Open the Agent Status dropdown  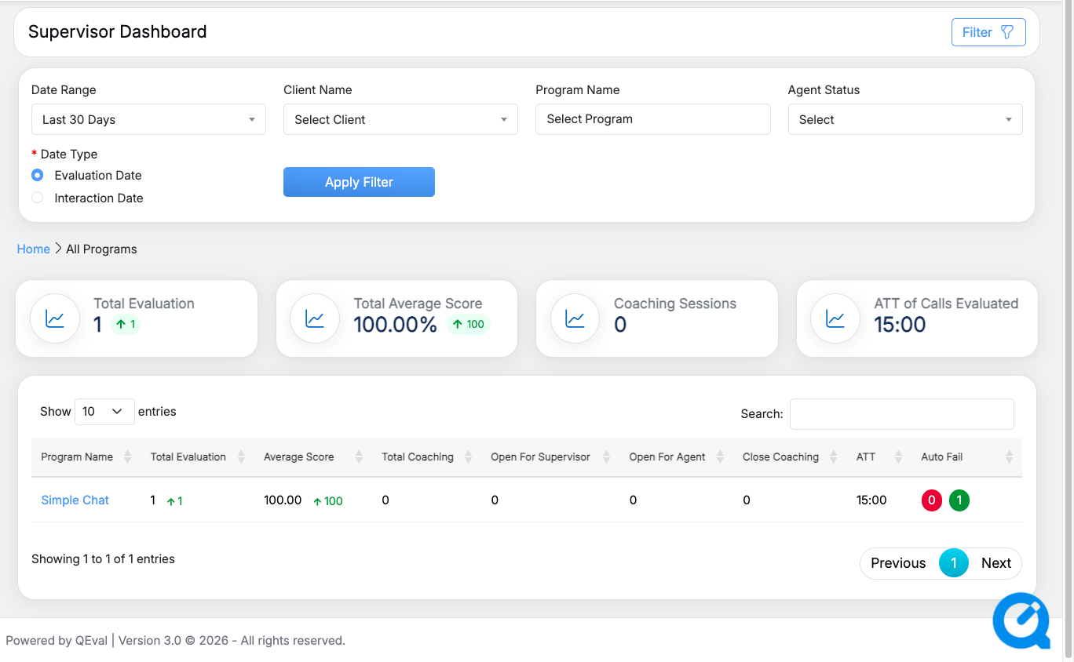[905, 119]
